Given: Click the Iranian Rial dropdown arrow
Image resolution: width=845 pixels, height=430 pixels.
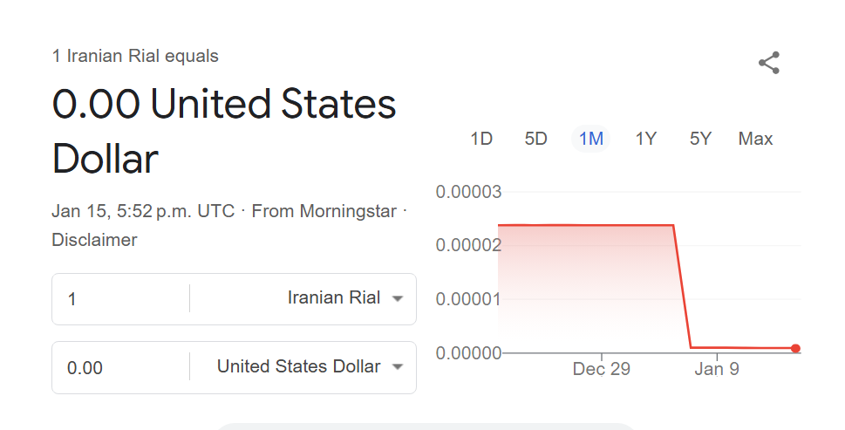Looking at the screenshot, I should tap(398, 298).
